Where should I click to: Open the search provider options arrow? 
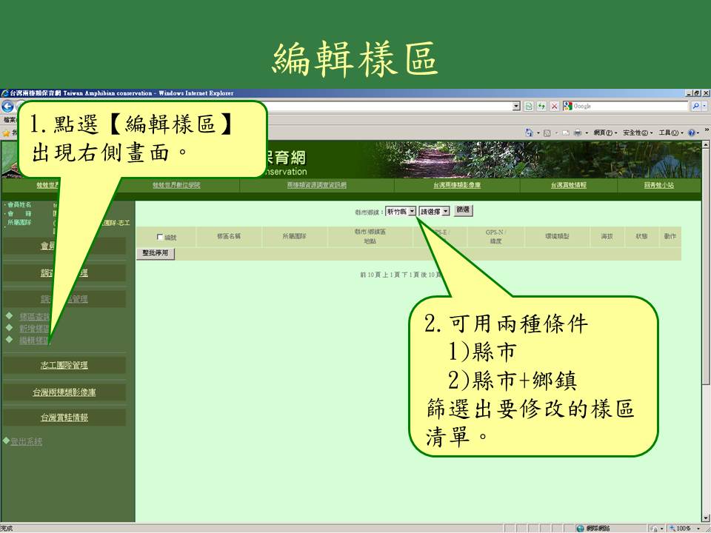704,107
